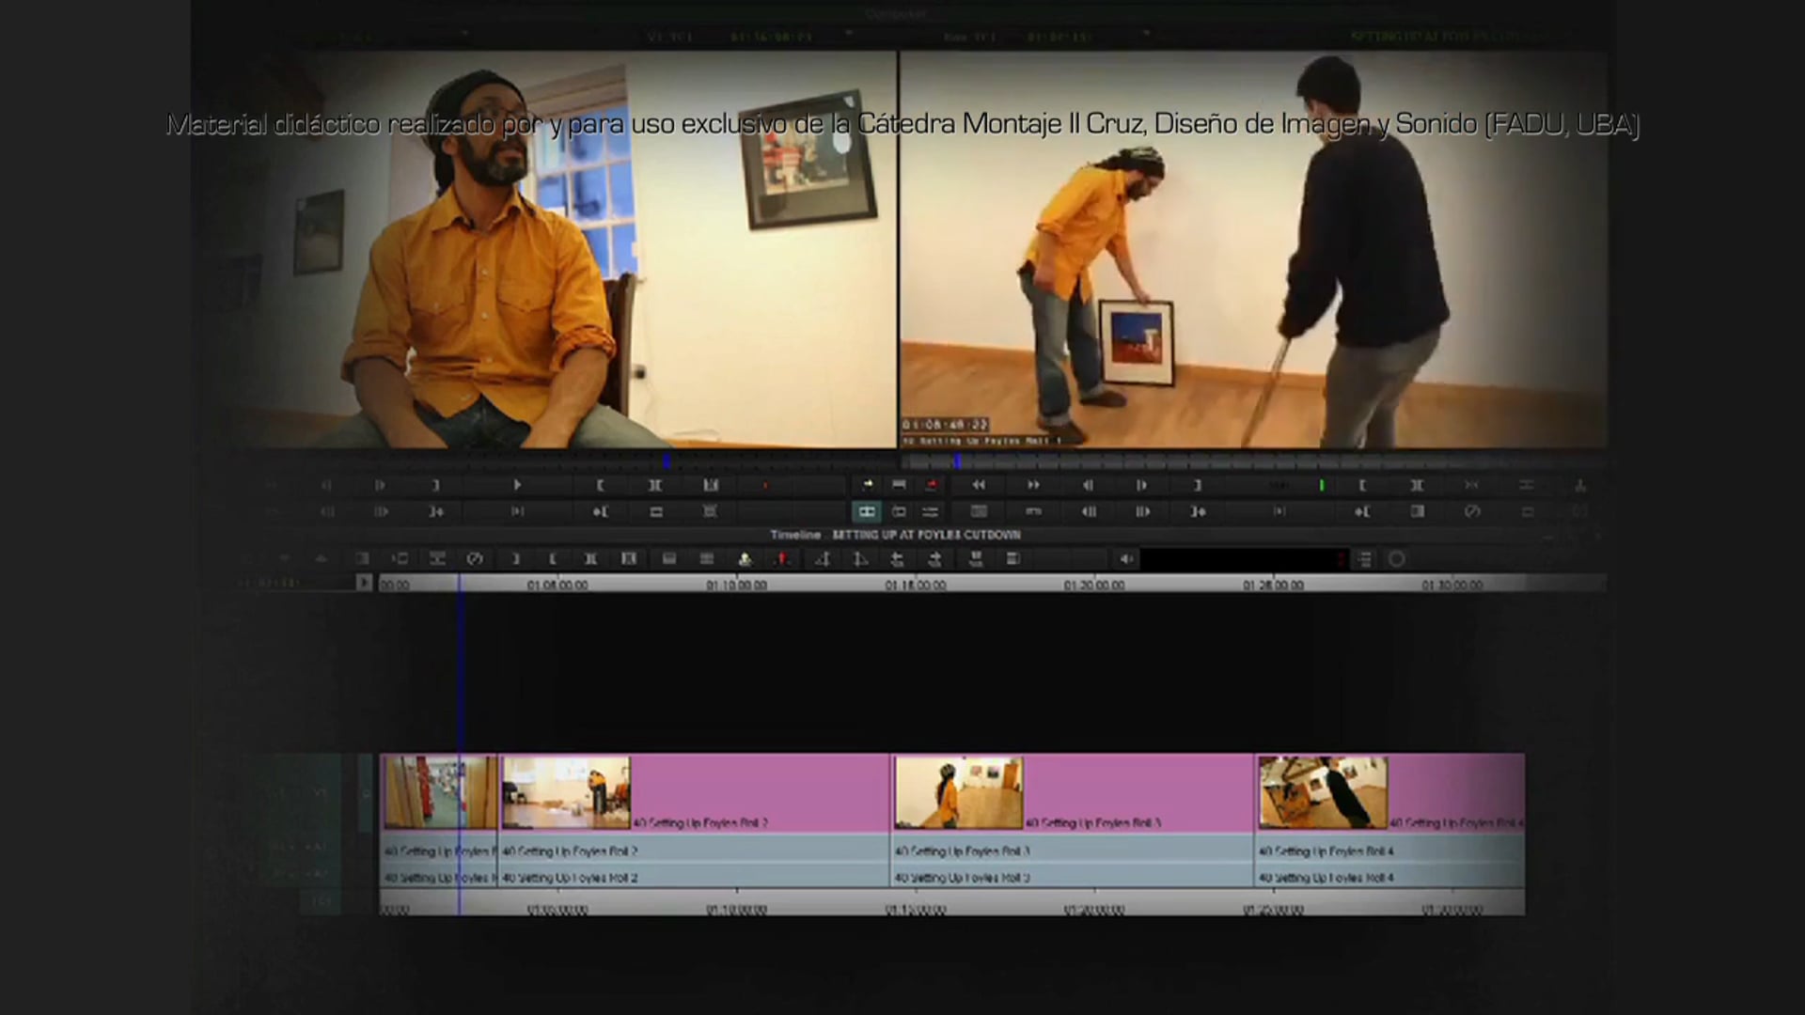1805x1015 pixels.
Task: Open the timeline Fast Menu
Action: click(1364, 559)
